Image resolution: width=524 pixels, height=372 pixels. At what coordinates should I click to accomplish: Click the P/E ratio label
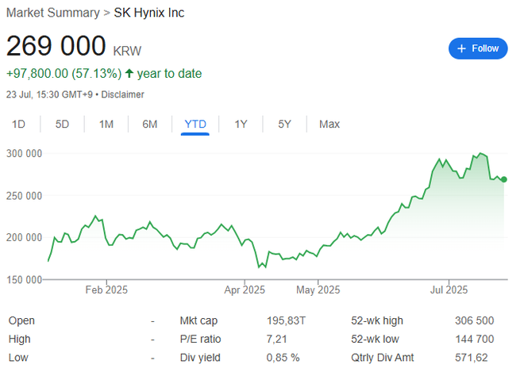tap(200, 339)
